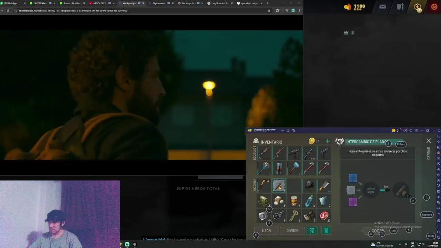Select the boomerang in the backpack
Image resolution: width=441 pixels, height=248 pixels.
264,185
